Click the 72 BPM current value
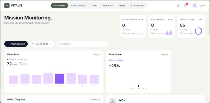This screenshot has width=210, height=103. 12,64
